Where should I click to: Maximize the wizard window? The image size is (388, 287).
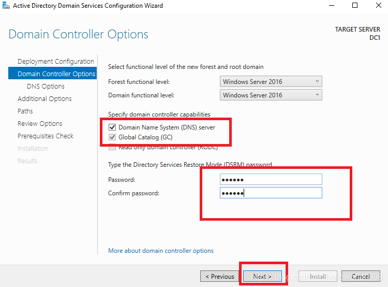pyautogui.click(x=355, y=5)
